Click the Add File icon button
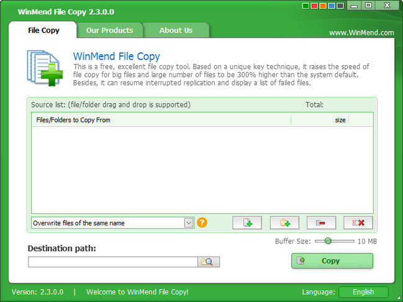The height and width of the screenshot is (302, 403). (x=247, y=222)
